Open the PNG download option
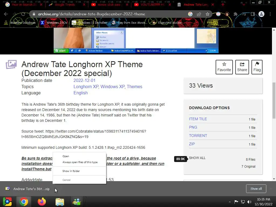276x207 pixels. click(x=193, y=127)
